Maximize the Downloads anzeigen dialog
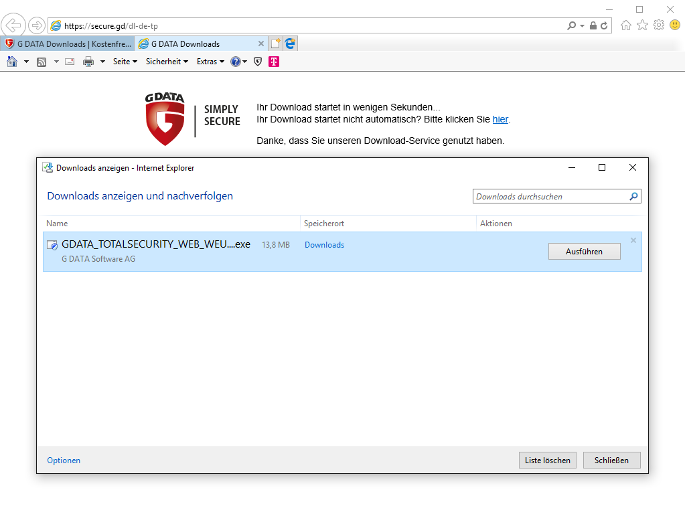This screenshot has width=685, height=506. 602,167
